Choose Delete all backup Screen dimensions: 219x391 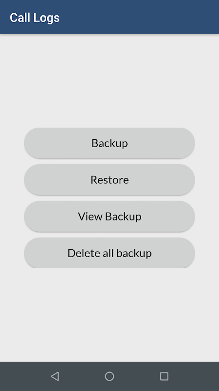[x=109, y=253]
